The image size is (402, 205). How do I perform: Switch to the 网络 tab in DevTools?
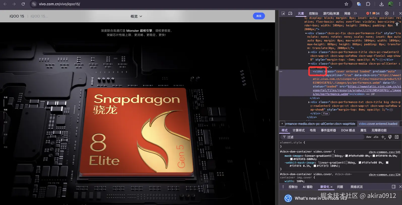[347, 14]
